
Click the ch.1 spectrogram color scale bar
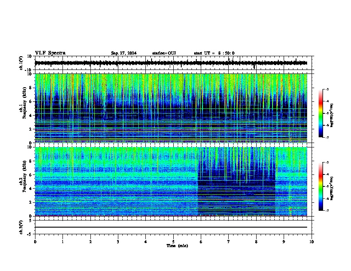coord(321,113)
